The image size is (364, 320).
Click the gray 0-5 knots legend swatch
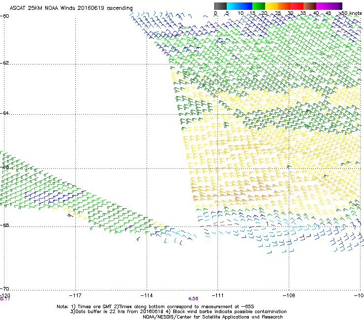(x=220, y=6)
